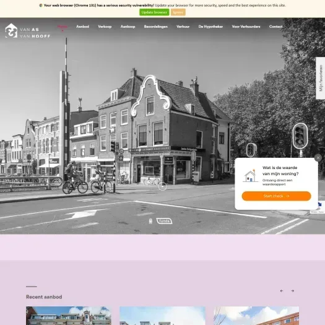Screen dimensions: 325x325
Task: Click the Van As Van Hooff logo
Action: coord(28,31)
